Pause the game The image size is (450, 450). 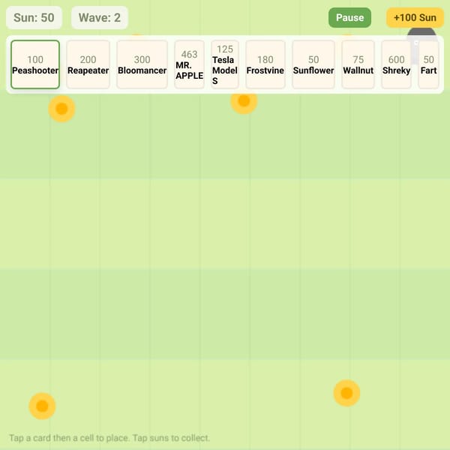click(x=349, y=18)
